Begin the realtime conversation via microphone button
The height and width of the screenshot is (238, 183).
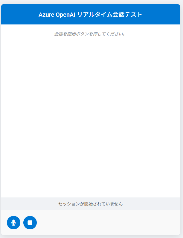13,222
